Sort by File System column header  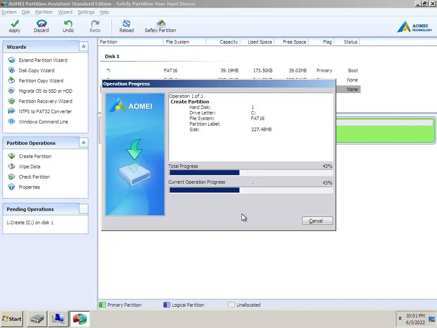pos(184,42)
